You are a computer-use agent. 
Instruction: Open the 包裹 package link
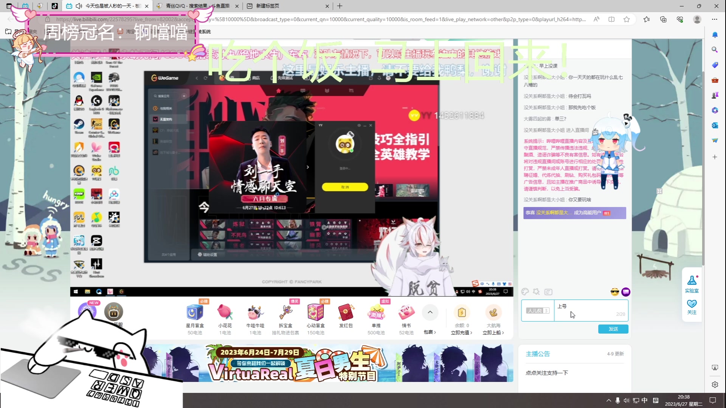pos(430,332)
